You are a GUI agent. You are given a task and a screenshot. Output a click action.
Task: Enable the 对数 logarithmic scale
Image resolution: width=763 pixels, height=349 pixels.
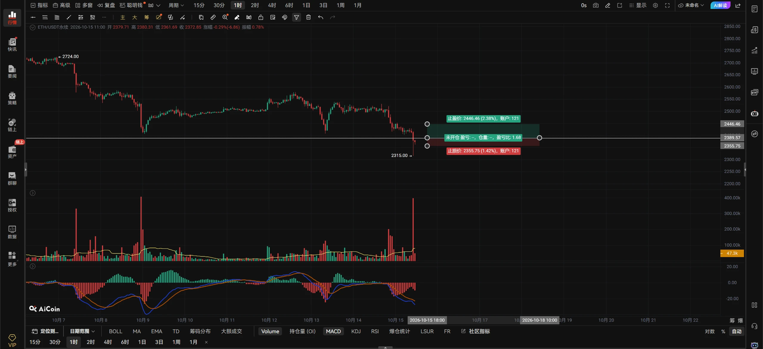click(710, 331)
